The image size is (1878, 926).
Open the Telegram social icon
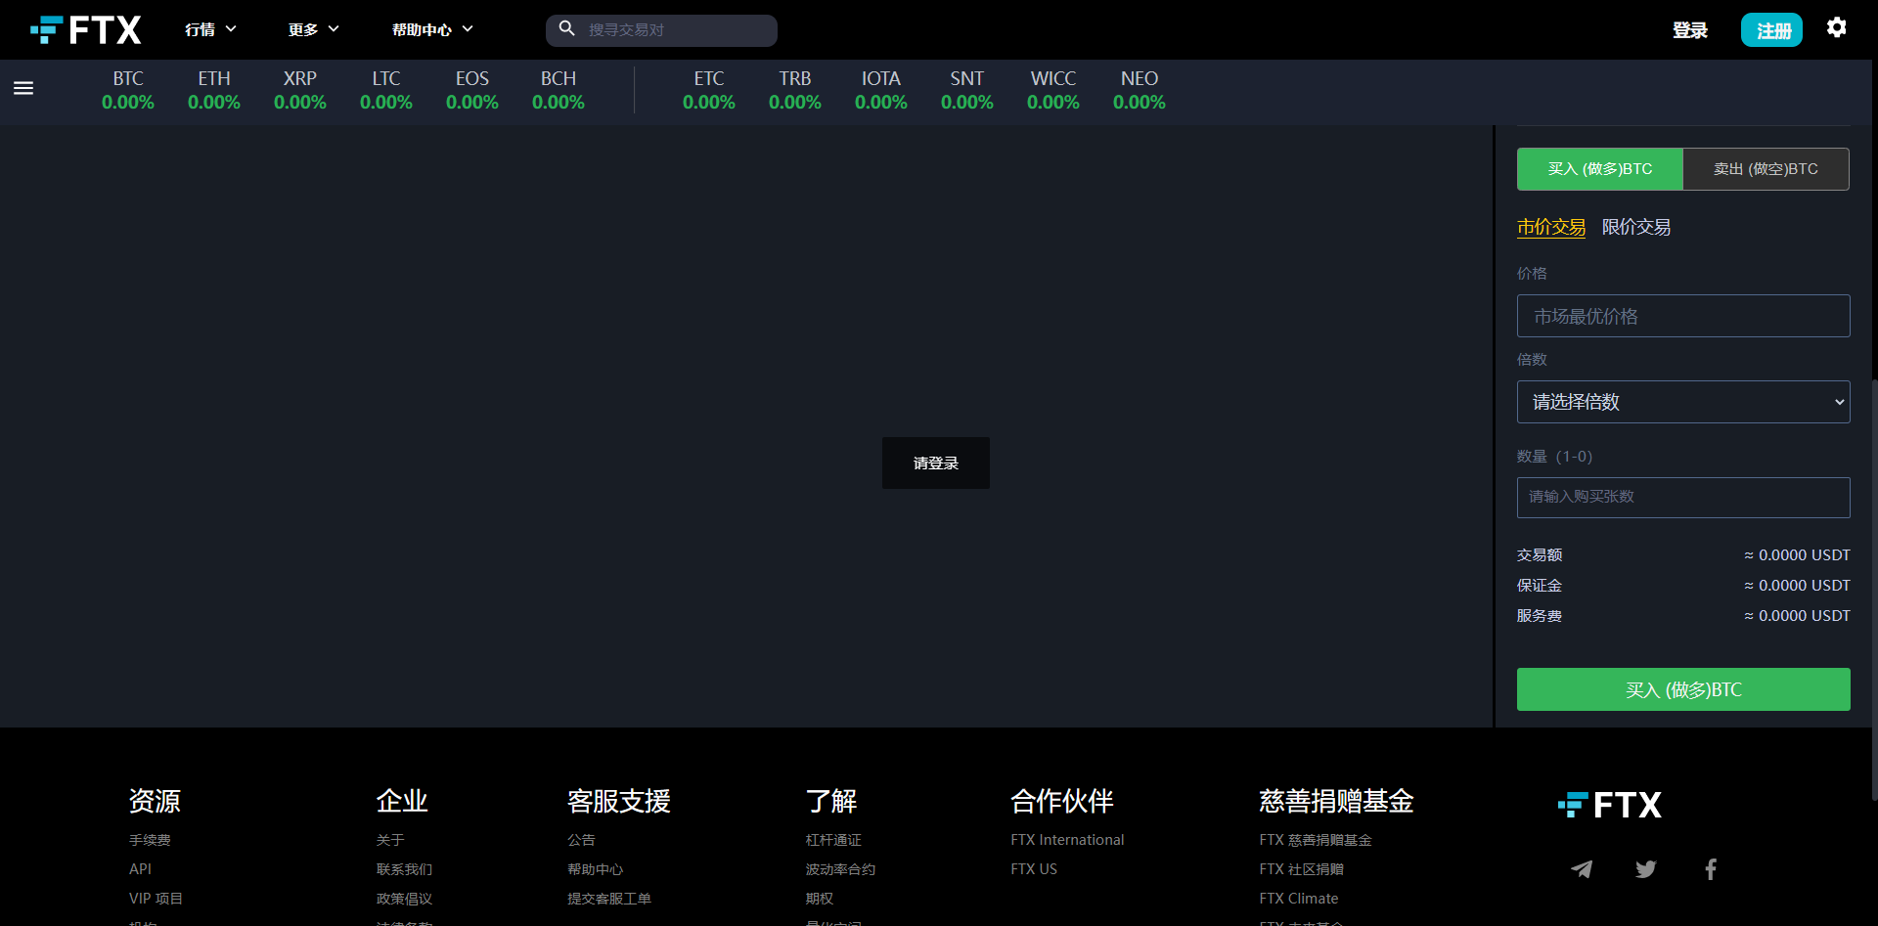tap(1582, 869)
